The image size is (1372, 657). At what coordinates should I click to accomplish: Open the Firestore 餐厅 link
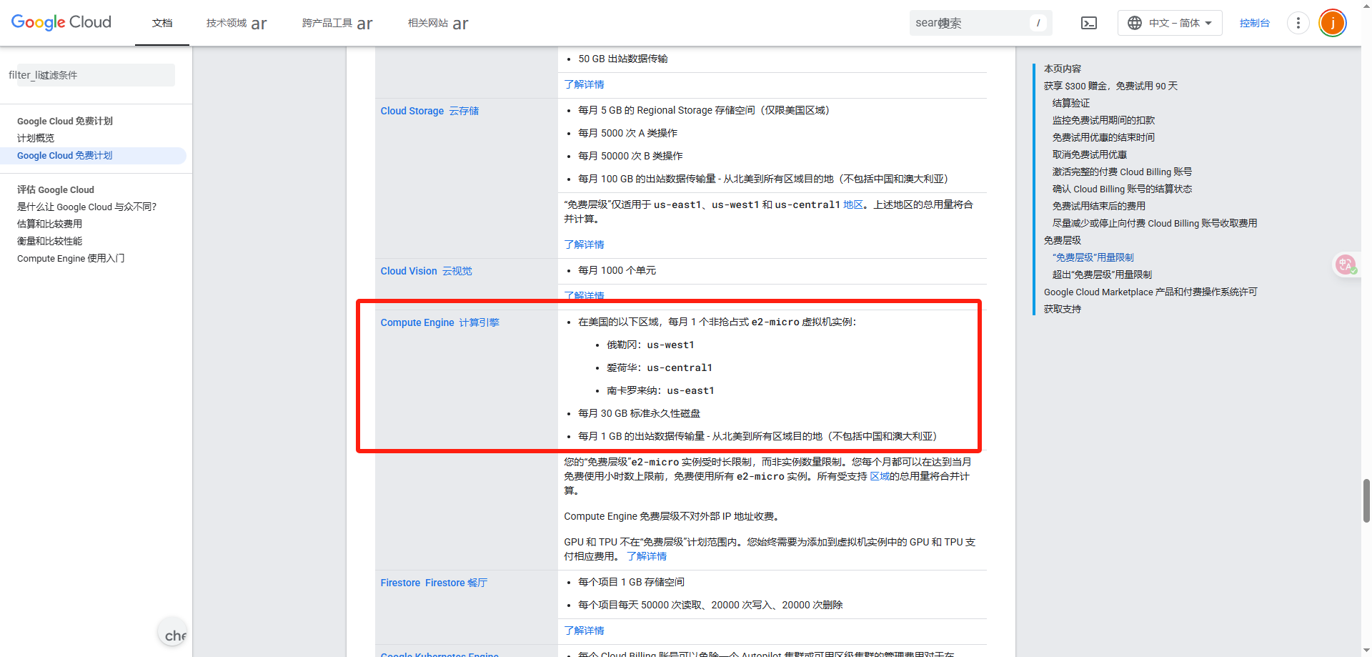(x=434, y=583)
